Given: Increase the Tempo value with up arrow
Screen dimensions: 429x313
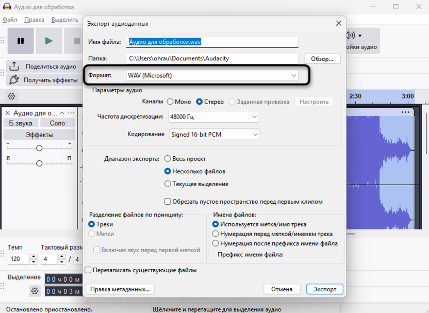Looking at the screenshot, I should click(34, 257).
